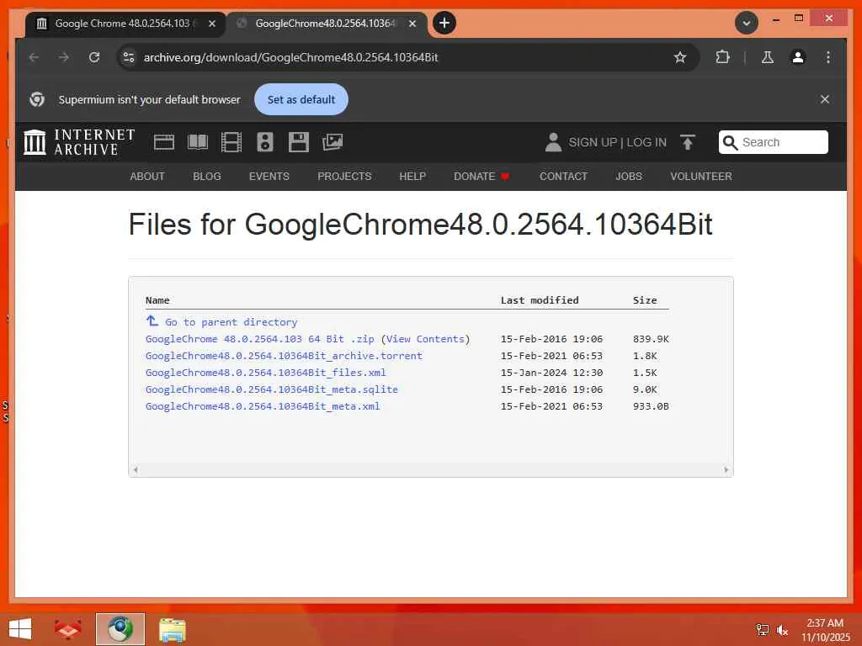Select the GoogleChrome48.0.2564.10364 tab
Image resolution: width=862 pixels, height=646 pixels.
[326, 24]
